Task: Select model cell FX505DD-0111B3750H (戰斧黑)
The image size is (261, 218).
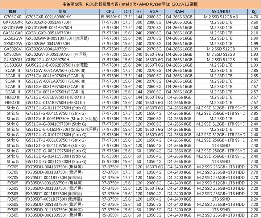Action: [x=62, y=210]
